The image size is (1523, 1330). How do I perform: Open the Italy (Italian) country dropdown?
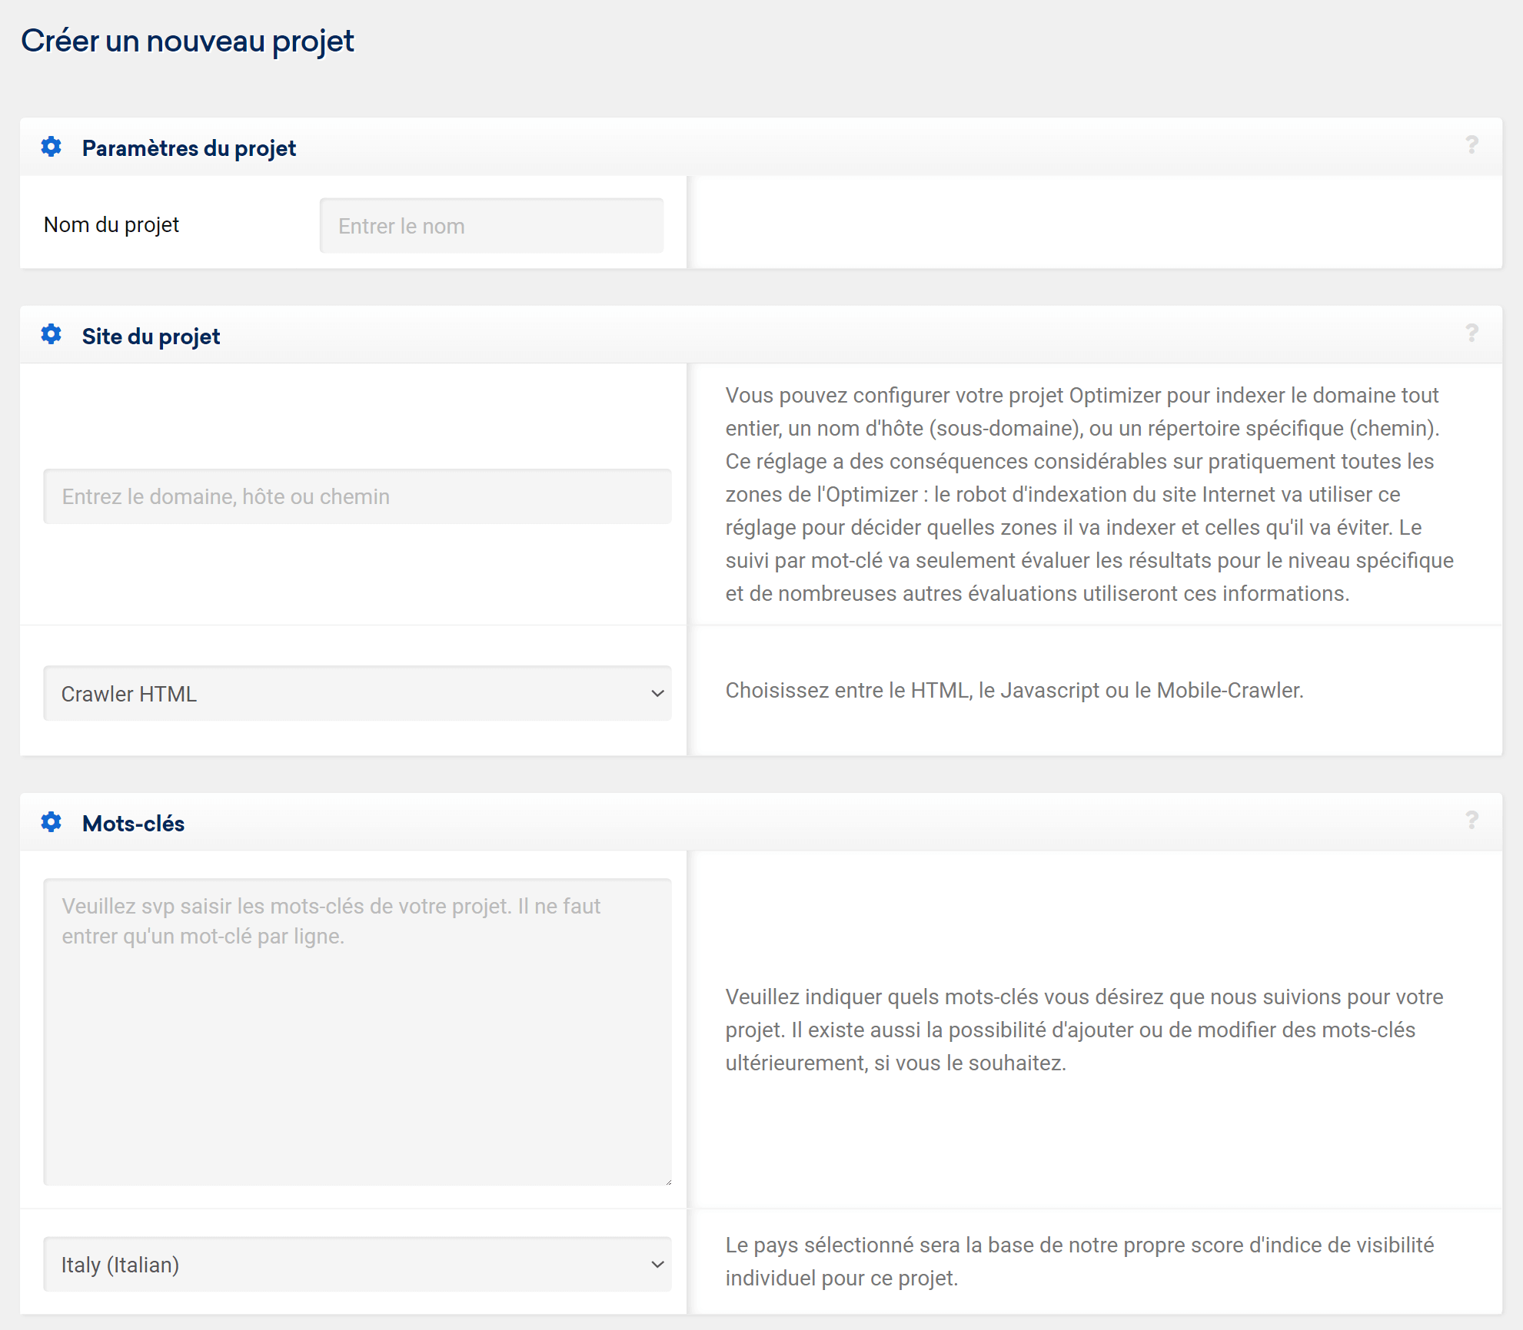357,1264
